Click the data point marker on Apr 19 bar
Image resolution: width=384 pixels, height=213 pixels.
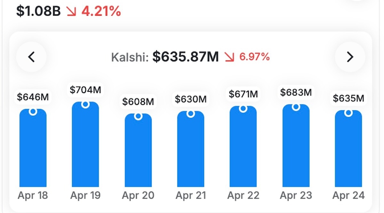click(85, 104)
